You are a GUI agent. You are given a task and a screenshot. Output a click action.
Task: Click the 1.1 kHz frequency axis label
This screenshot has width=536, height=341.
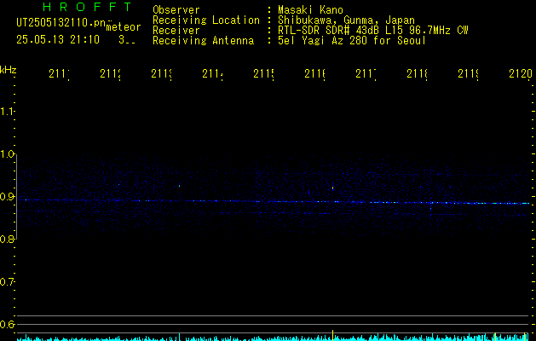(7, 111)
